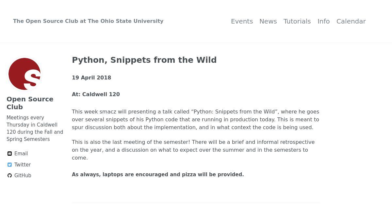Click the GitHub octocat icon
Screen dimensions: 392x206
tap(10, 176)
